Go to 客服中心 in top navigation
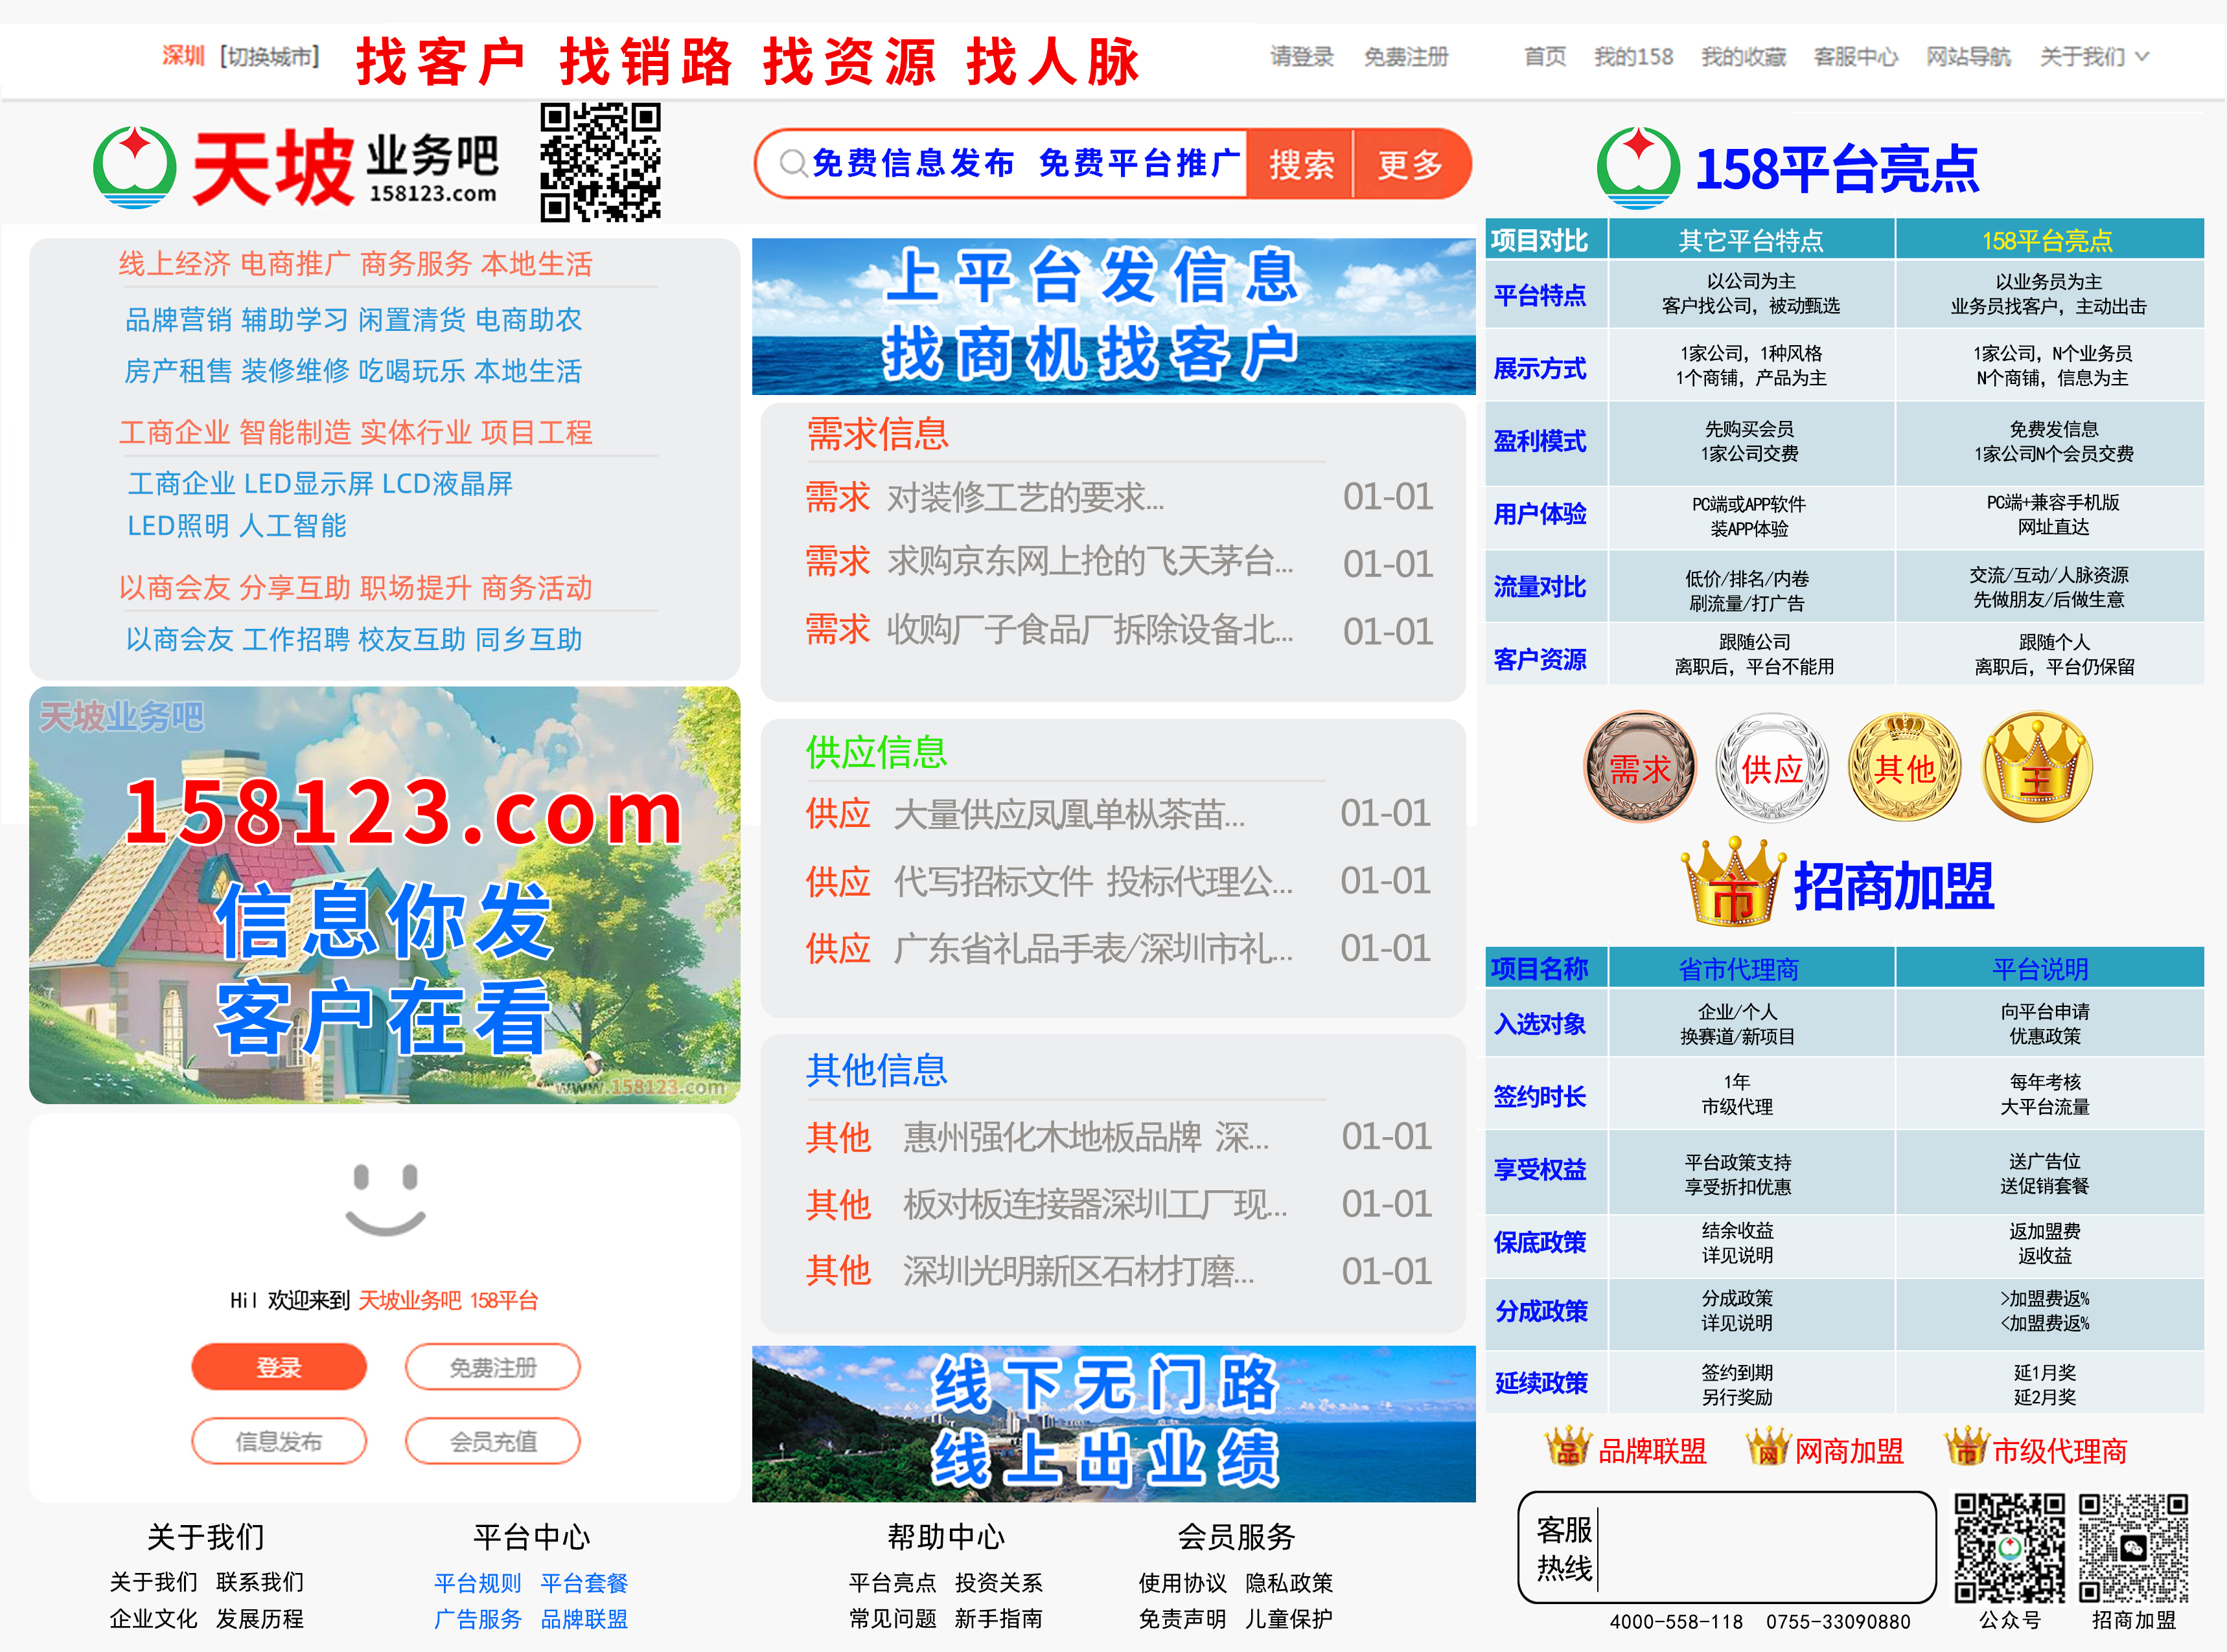Screen dimensions: 2227x1652 coord(1856,57)
